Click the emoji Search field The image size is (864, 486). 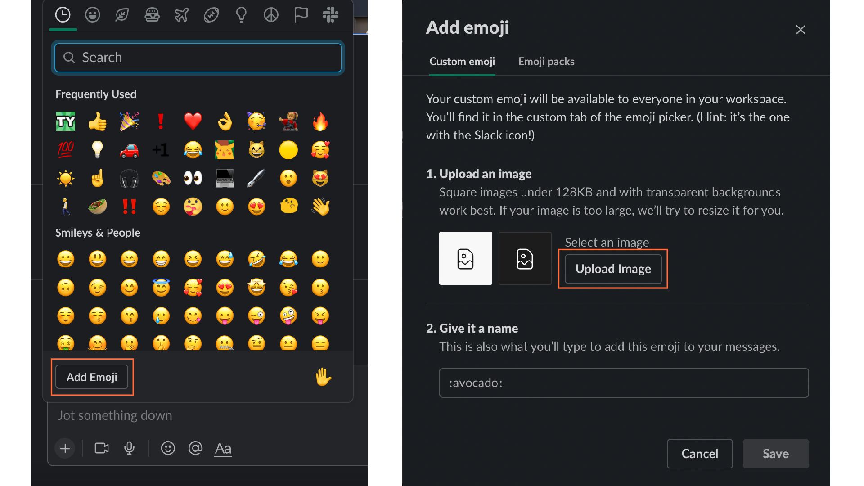(x=198, y=58)
